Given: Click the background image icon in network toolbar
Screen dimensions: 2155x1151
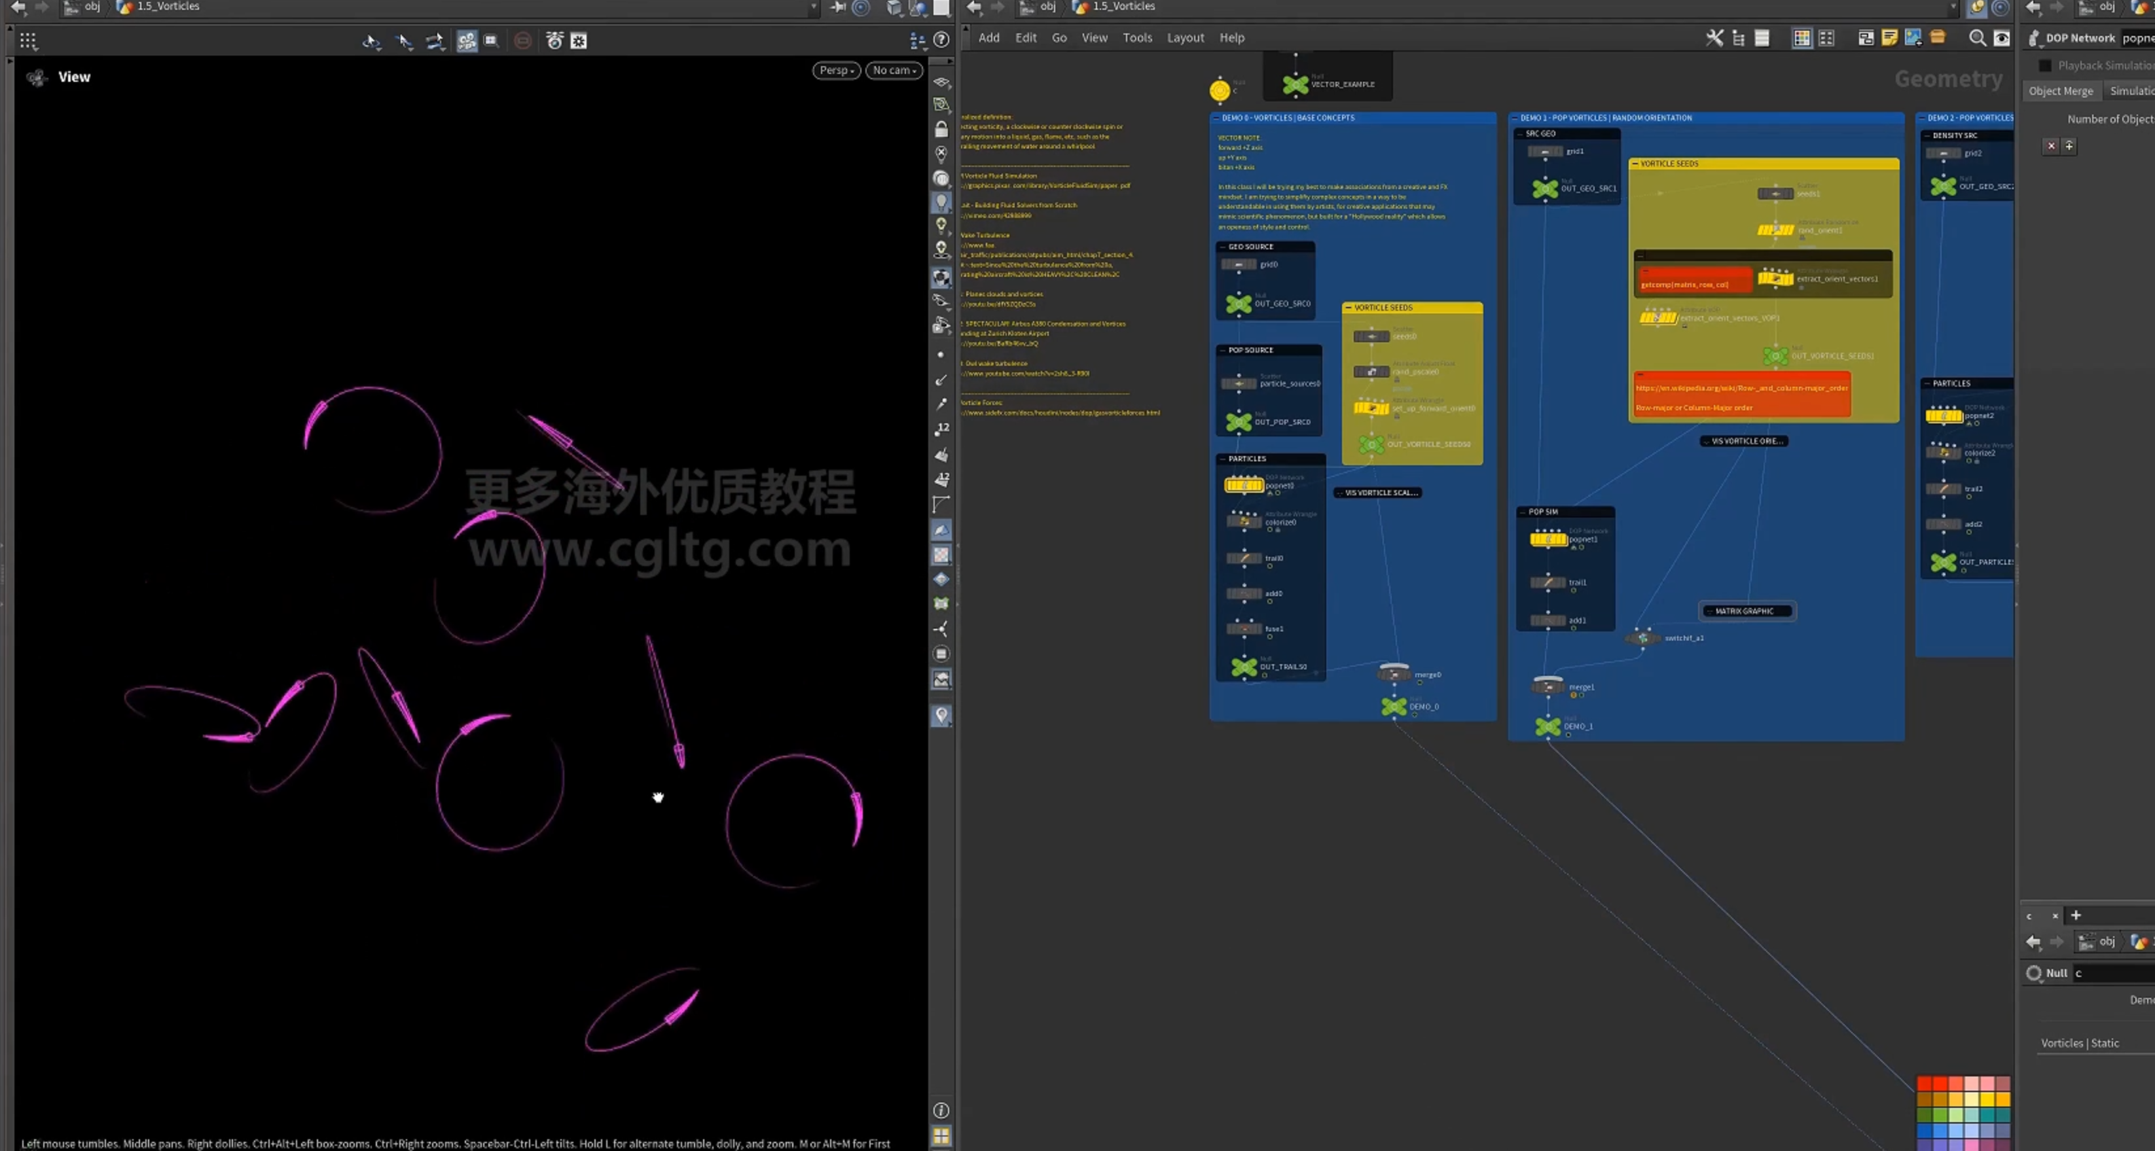Looking at the screenshot, I should (x=1913, y=38).
